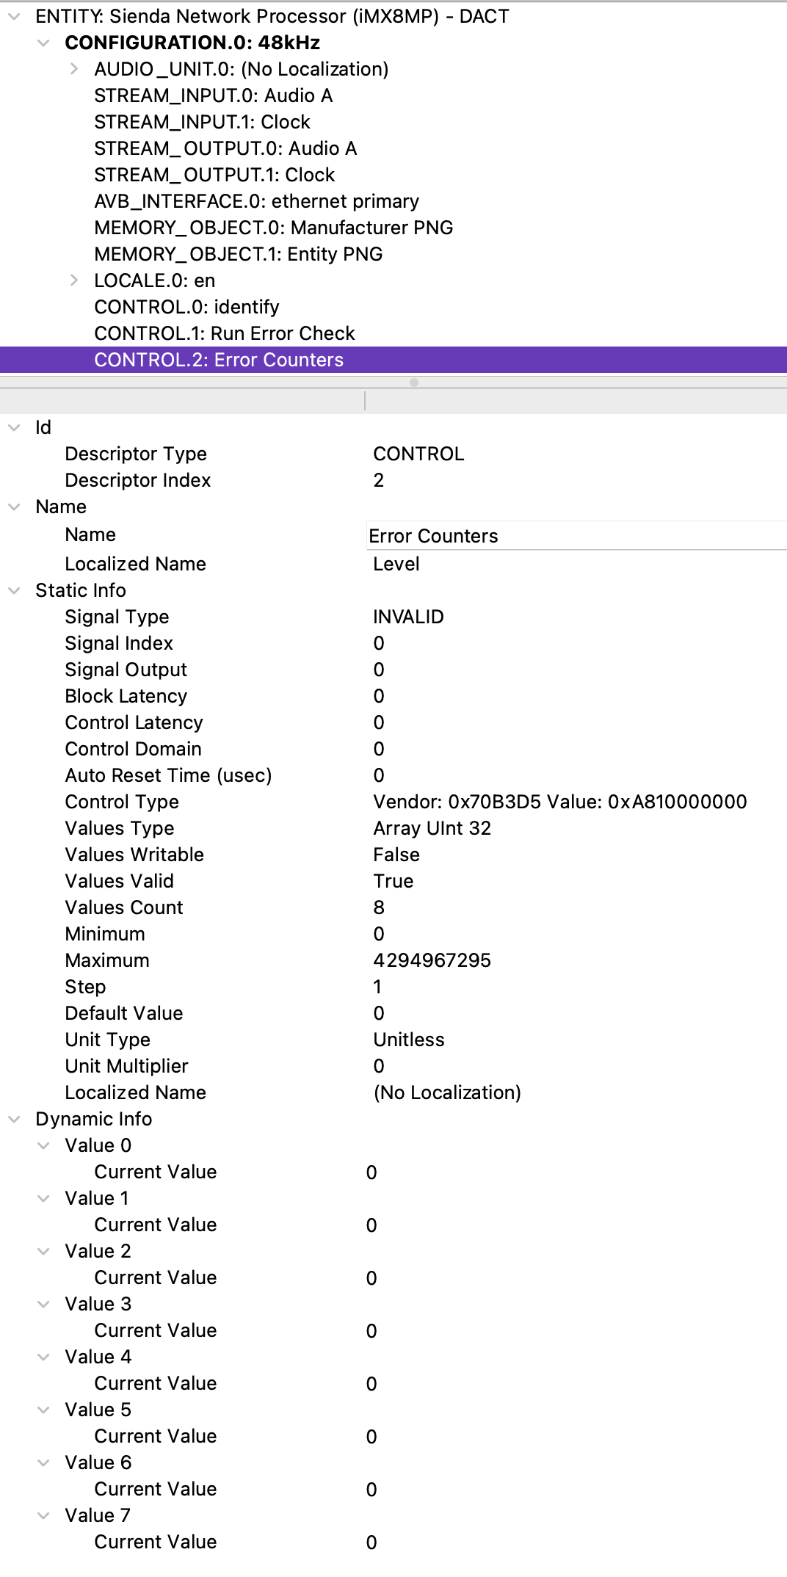Collapse the Id section
The width and height of the screenshot is (787, 1577).
pyautogui.click(x=14, y=427)
